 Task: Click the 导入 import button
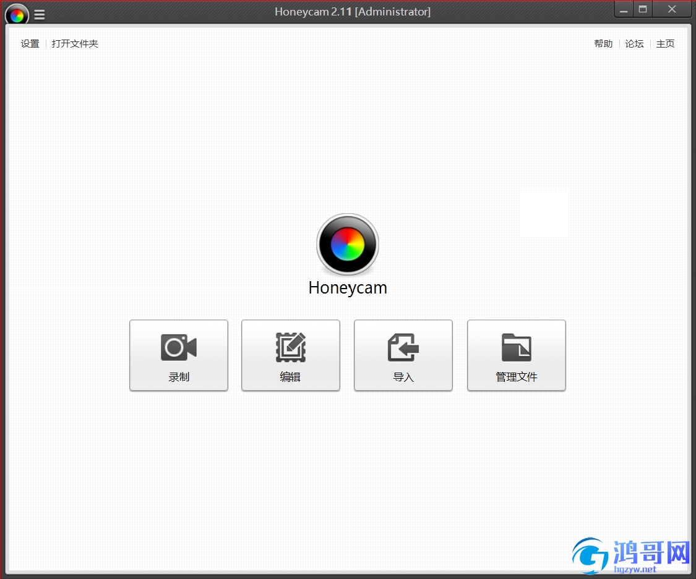(x=403, y=355)
